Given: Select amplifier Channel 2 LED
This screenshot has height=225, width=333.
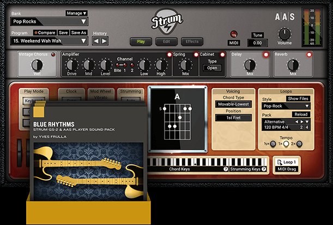Looking at the screenshot, I should tap(132, 65).
